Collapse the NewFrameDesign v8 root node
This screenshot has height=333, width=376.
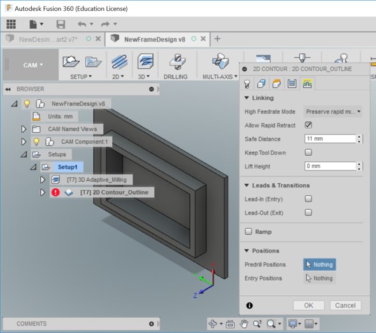[x=15, y=104]
